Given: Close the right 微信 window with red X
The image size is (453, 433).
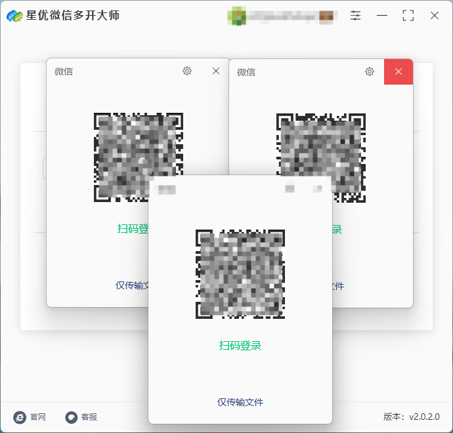Looking at the screenshot, I should click(399, 72).
